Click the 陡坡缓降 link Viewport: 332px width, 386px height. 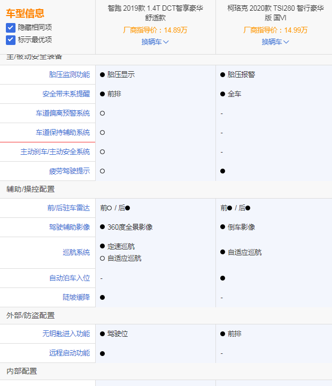click(x=76, y=297)
